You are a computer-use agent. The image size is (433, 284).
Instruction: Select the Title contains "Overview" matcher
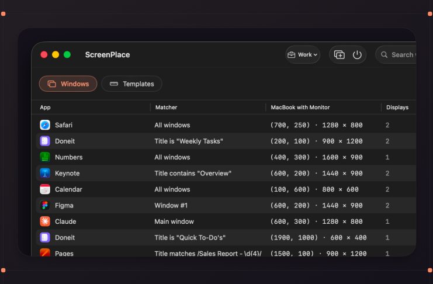coord(193,173)
